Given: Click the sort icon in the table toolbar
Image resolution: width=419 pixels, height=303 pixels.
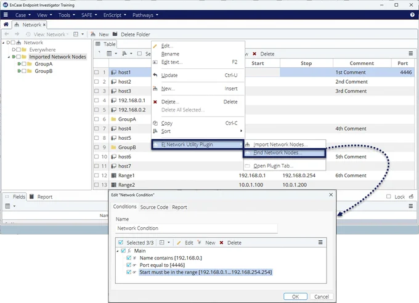Looking at the screenshot, I should (x=124, y=54).
